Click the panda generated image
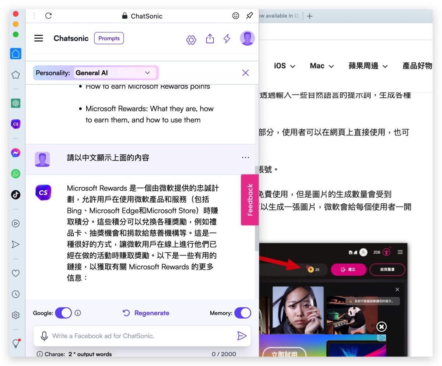442x366 pixels. [x=352, y=315]
